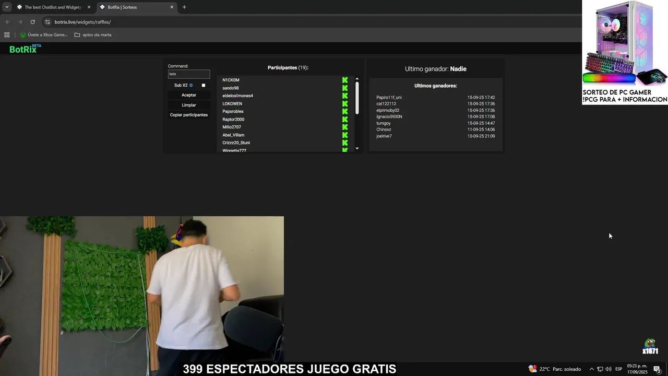Select participant LOKOWEN

232,104
